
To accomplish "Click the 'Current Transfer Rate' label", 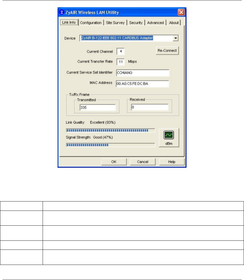I will [x=95, y=61].
